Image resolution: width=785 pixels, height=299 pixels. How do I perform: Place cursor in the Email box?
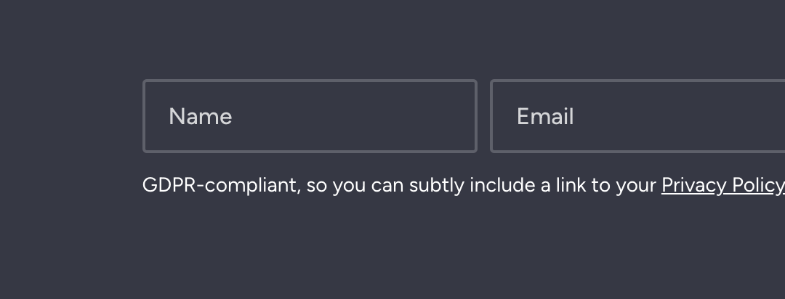tap(637, 116)
